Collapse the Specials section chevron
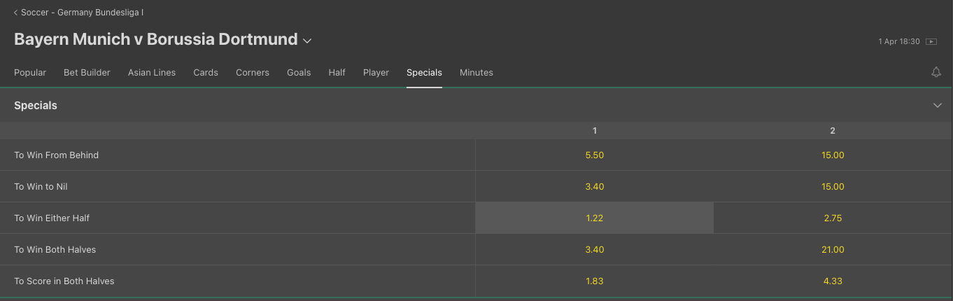 tap(938, 106)
